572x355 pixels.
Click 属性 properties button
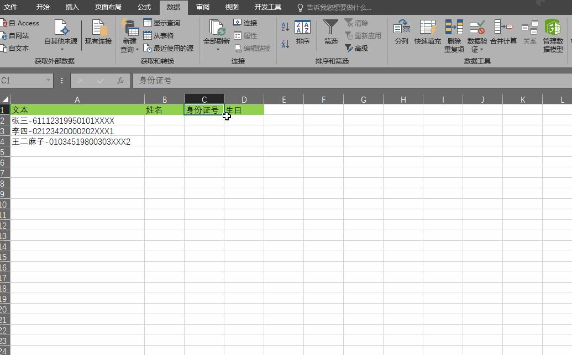tap(245, 36)
